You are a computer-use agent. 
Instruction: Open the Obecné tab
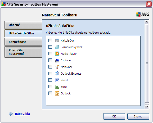click(x=23, y=25)
